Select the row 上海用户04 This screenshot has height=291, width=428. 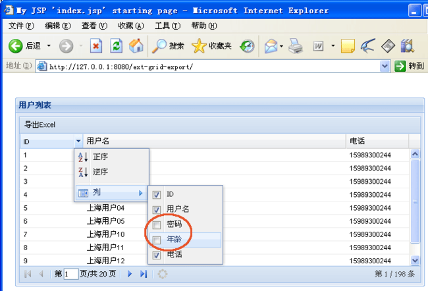(214, 208)
